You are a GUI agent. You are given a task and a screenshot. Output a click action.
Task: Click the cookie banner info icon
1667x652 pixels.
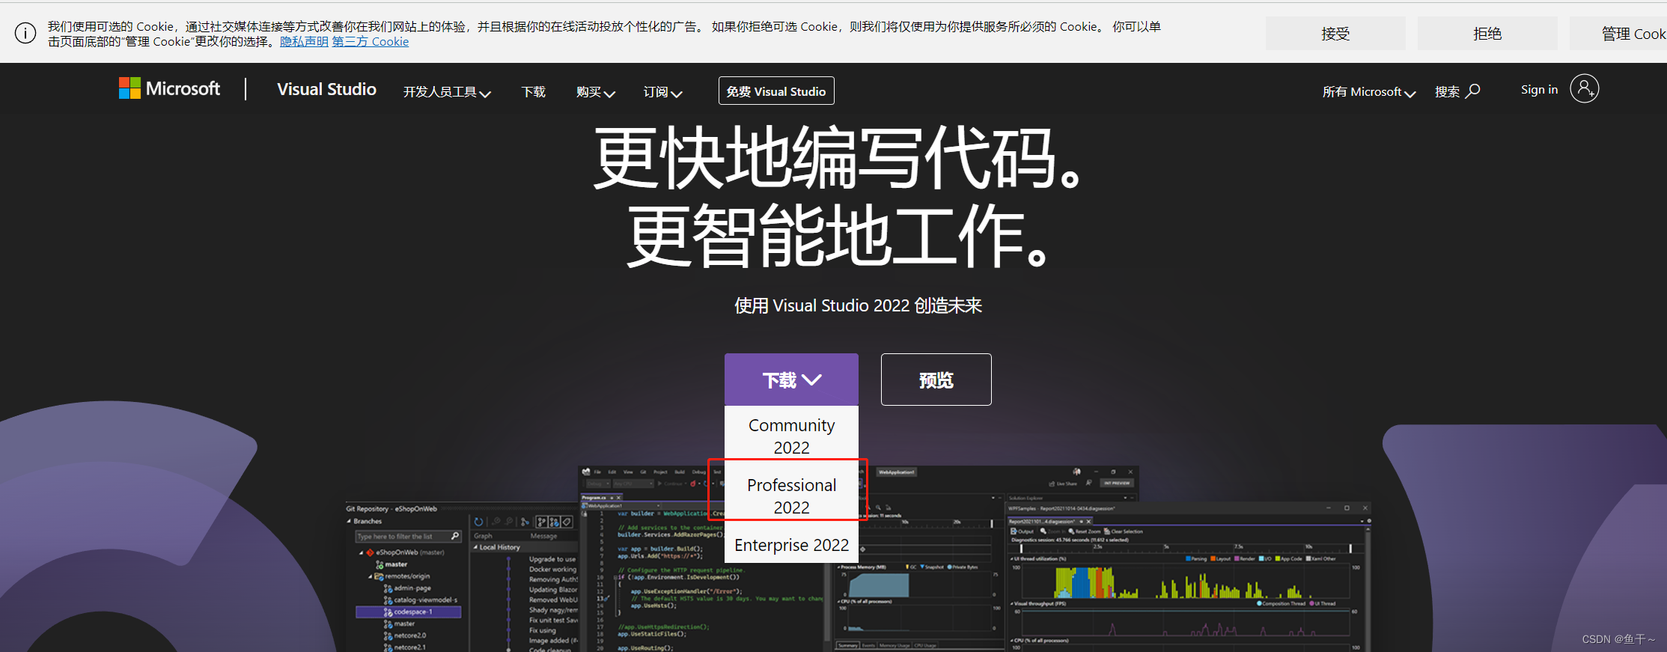click(25, 34)
